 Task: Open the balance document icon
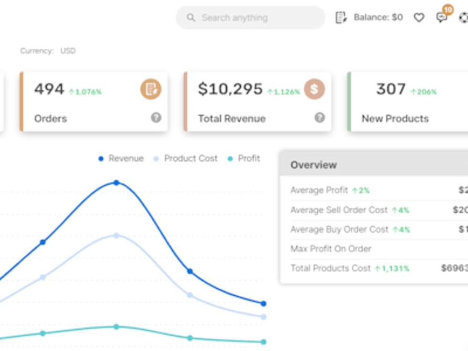click(341, 18)
